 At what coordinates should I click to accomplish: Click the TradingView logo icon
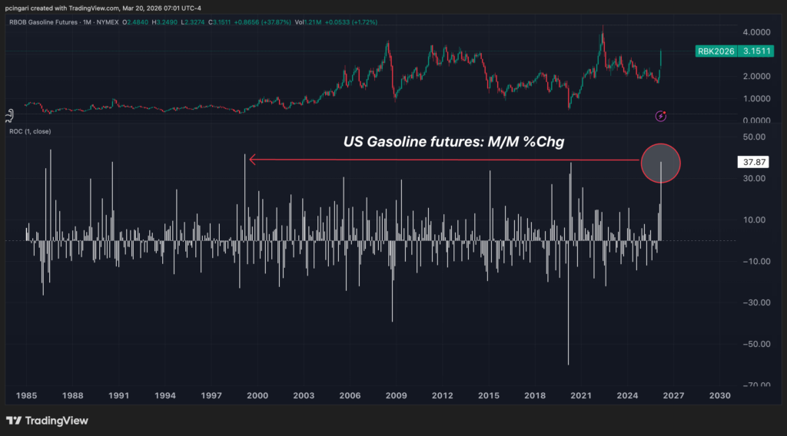tap(13, 421)
